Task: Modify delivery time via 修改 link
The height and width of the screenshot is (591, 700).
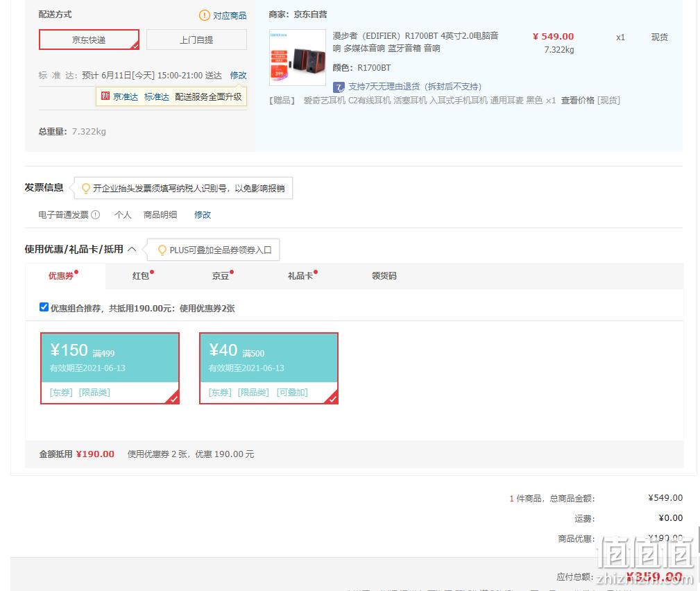Action: 239,75
